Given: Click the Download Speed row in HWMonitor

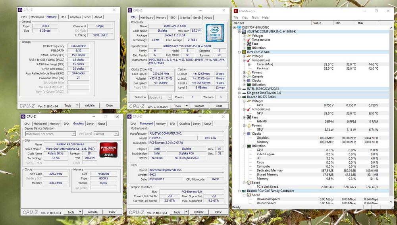Looking at the screenshot, I should point(311,199).
